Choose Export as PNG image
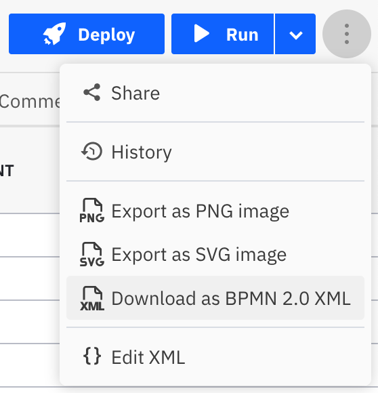 tap(215, 211)
